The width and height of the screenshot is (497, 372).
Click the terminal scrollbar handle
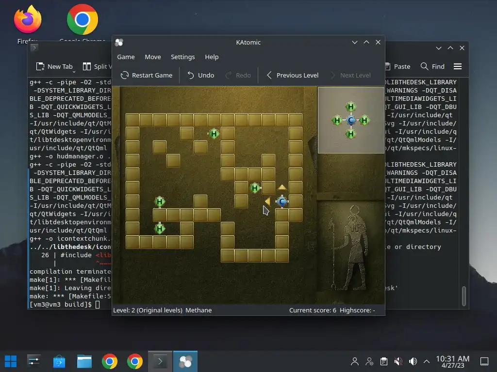[464, 296]
